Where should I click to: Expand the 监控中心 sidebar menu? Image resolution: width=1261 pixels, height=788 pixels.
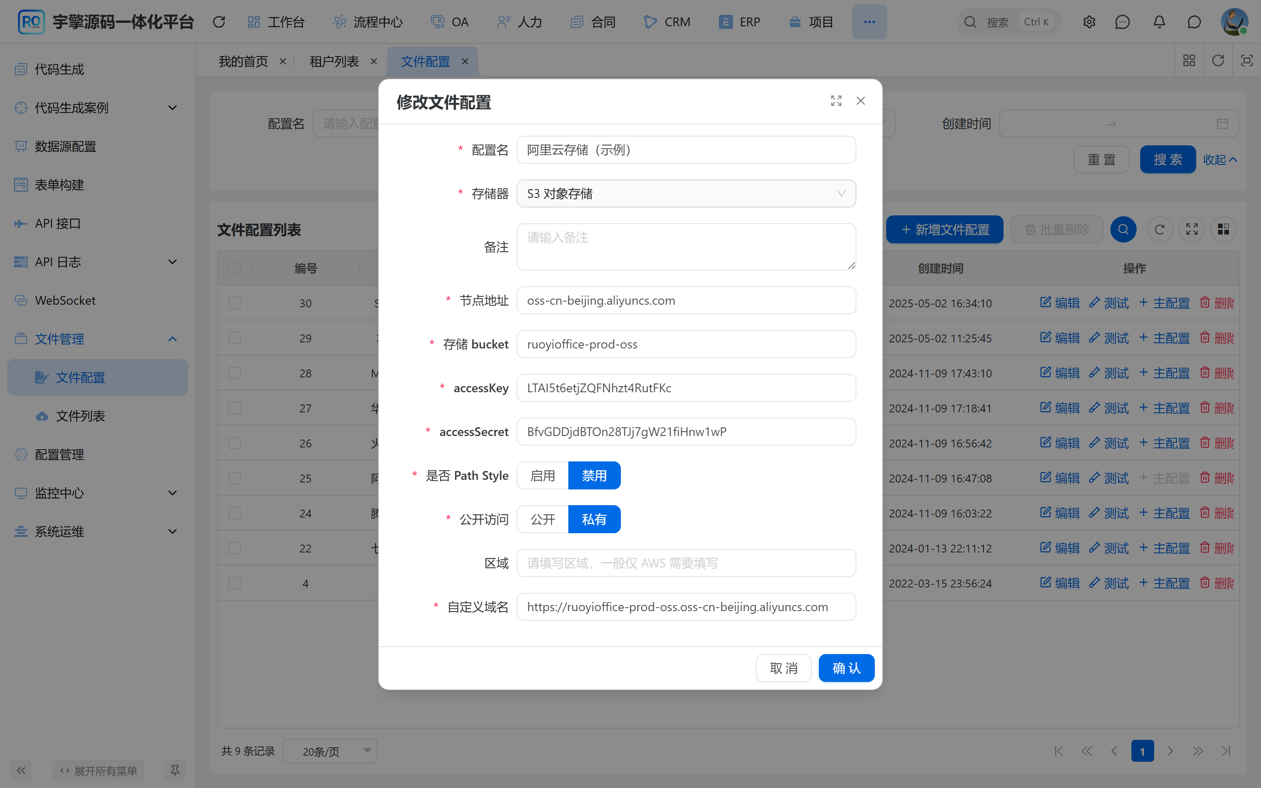[98, 493]
